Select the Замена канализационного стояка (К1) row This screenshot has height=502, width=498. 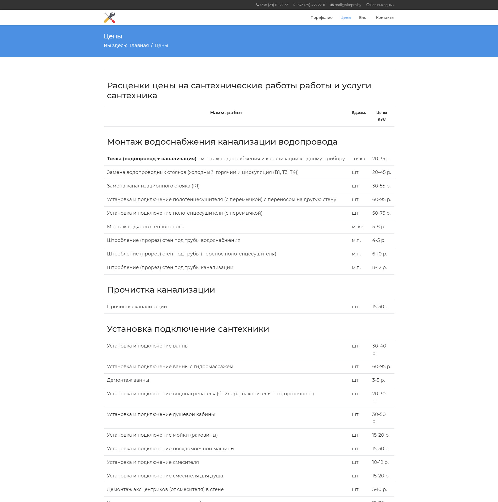[x=153, y=186]
